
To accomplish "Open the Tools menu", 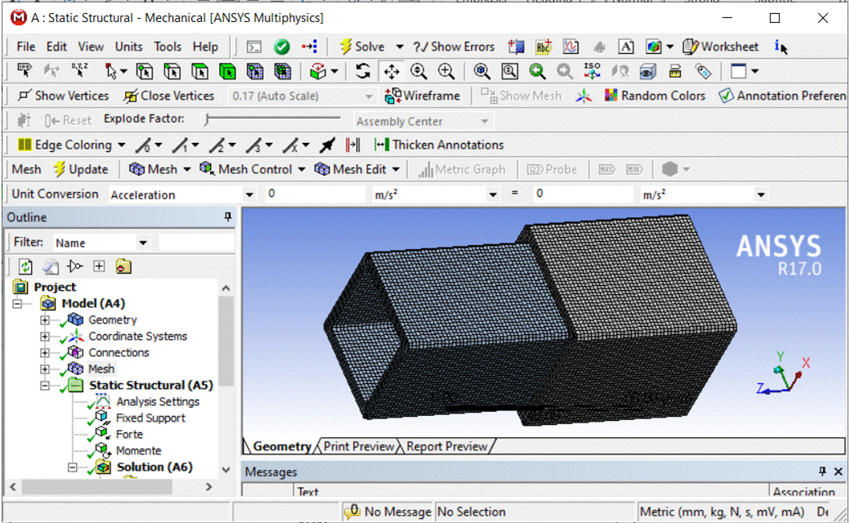I will 168,47.
